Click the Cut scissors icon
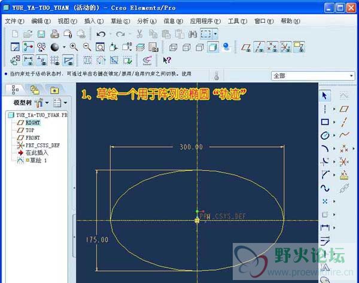Viewport: 359px width, 283px height. click(139, 34)
